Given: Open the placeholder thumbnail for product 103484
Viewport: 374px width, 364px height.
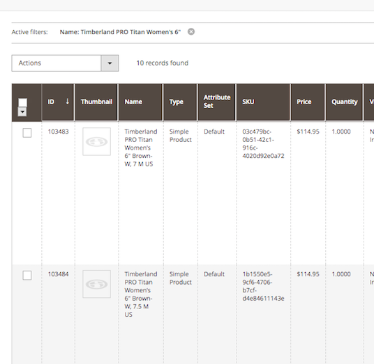Looking at the screenshot, I should (96, 284).
